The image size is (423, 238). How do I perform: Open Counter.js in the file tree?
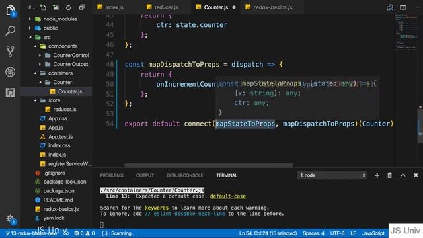pyautogui.click(x=70, y=91)
